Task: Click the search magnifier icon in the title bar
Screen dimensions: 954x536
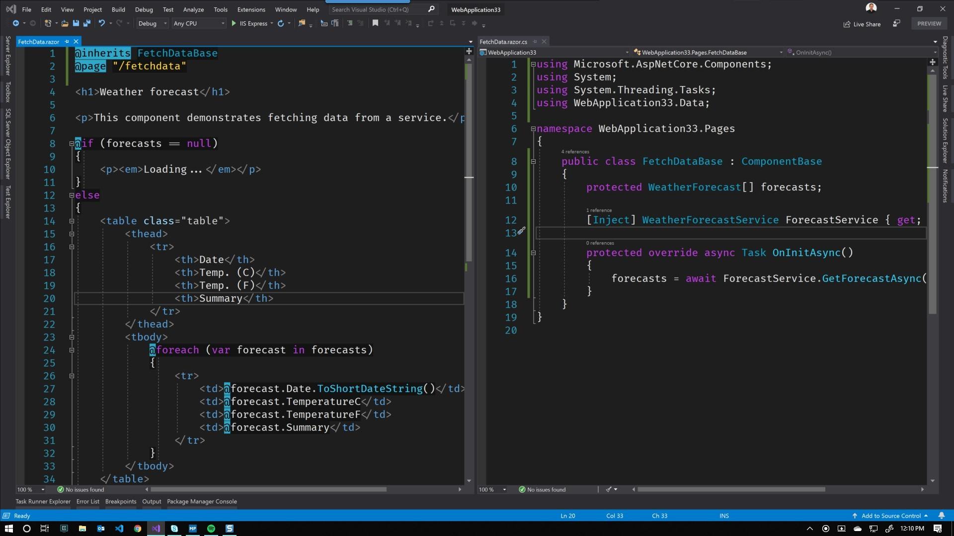Action: 431,9
